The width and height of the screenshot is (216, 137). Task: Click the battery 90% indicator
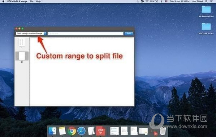(x=154, y=1)
